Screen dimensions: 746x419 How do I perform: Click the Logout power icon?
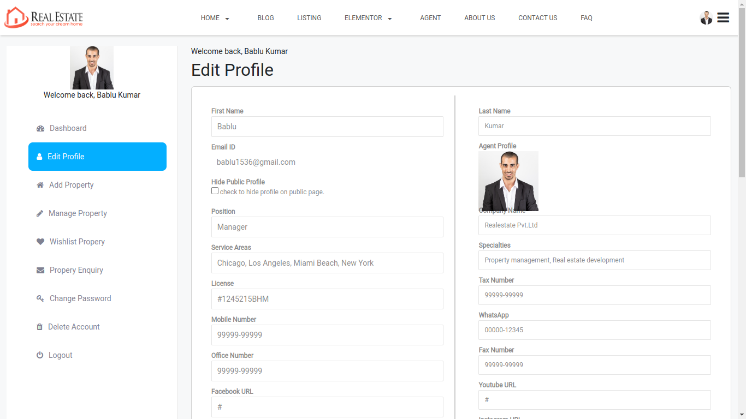click(x=40, y=355)
